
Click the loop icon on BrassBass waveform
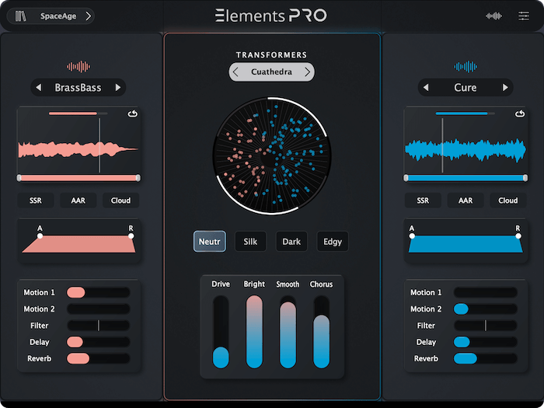[133, 114]
